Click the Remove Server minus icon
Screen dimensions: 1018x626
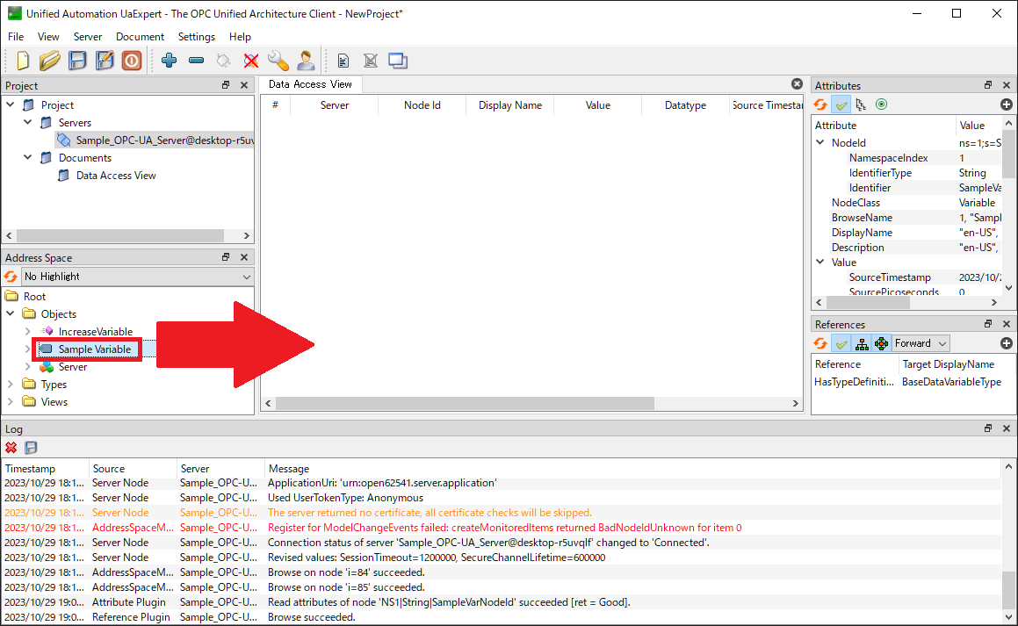[x=196, y=61]
